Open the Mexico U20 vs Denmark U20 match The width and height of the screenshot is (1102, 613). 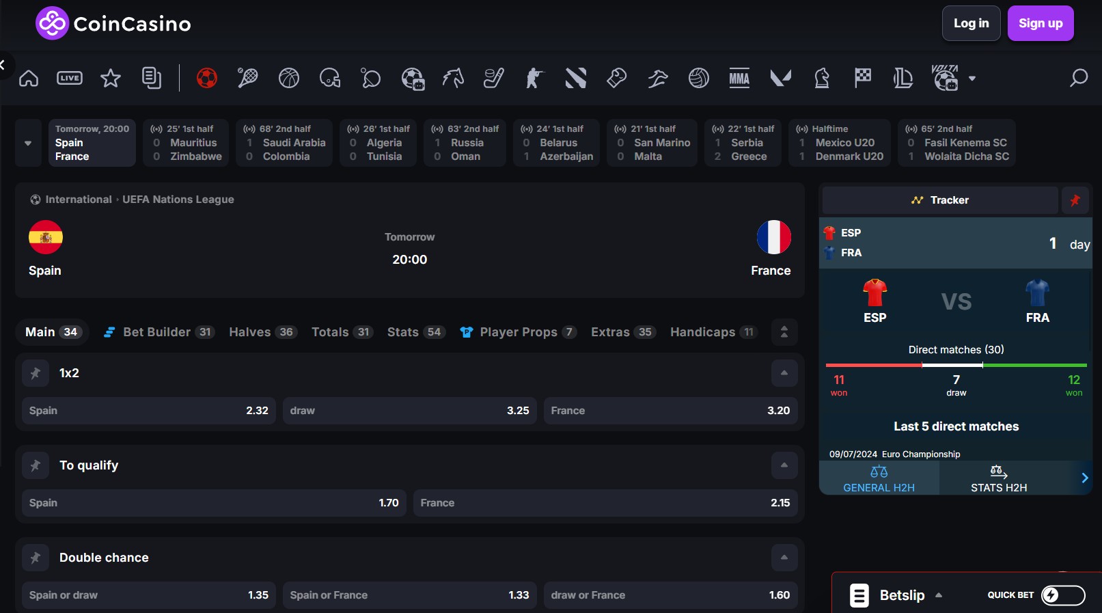tap(840, 143)
